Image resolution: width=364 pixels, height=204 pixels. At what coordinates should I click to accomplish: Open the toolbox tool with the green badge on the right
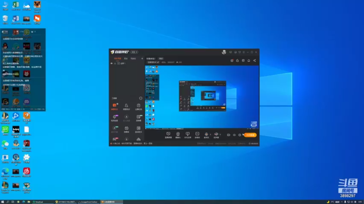click(x=139, y=118)
